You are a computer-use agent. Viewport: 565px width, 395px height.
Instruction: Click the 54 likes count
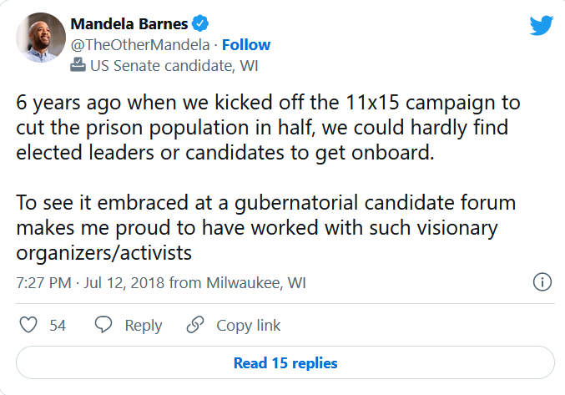(x=58, y=326)
